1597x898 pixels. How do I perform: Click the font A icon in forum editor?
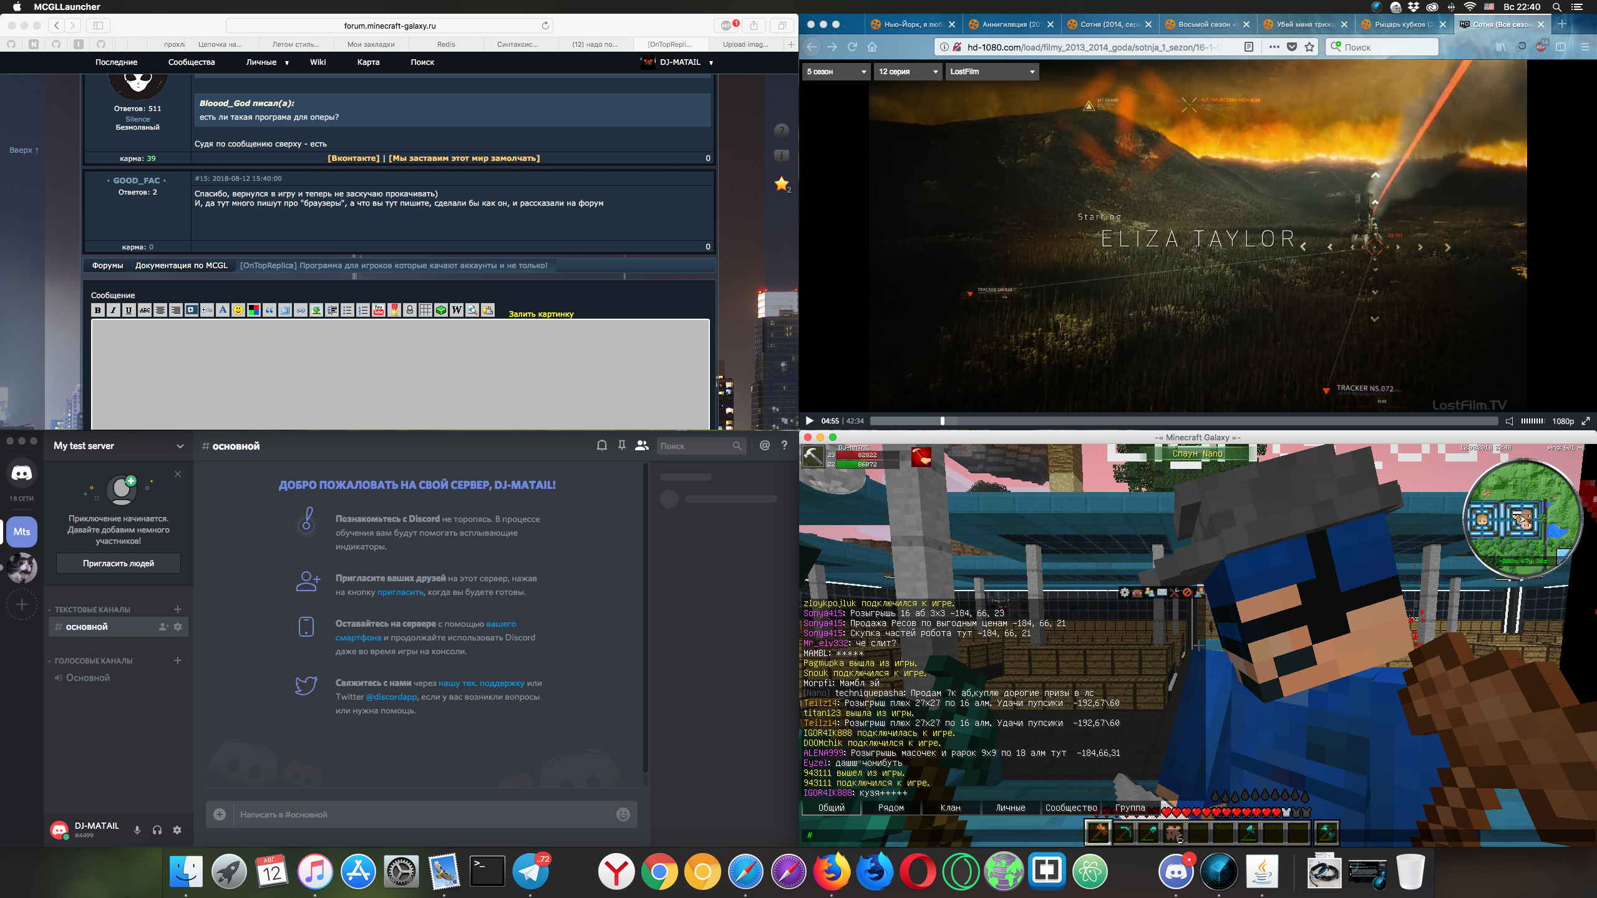[x=223, y=310]
